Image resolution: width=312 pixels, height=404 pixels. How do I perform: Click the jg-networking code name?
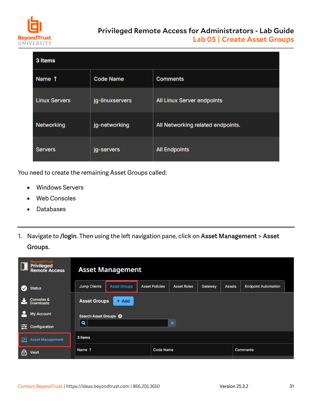[111, 125]
